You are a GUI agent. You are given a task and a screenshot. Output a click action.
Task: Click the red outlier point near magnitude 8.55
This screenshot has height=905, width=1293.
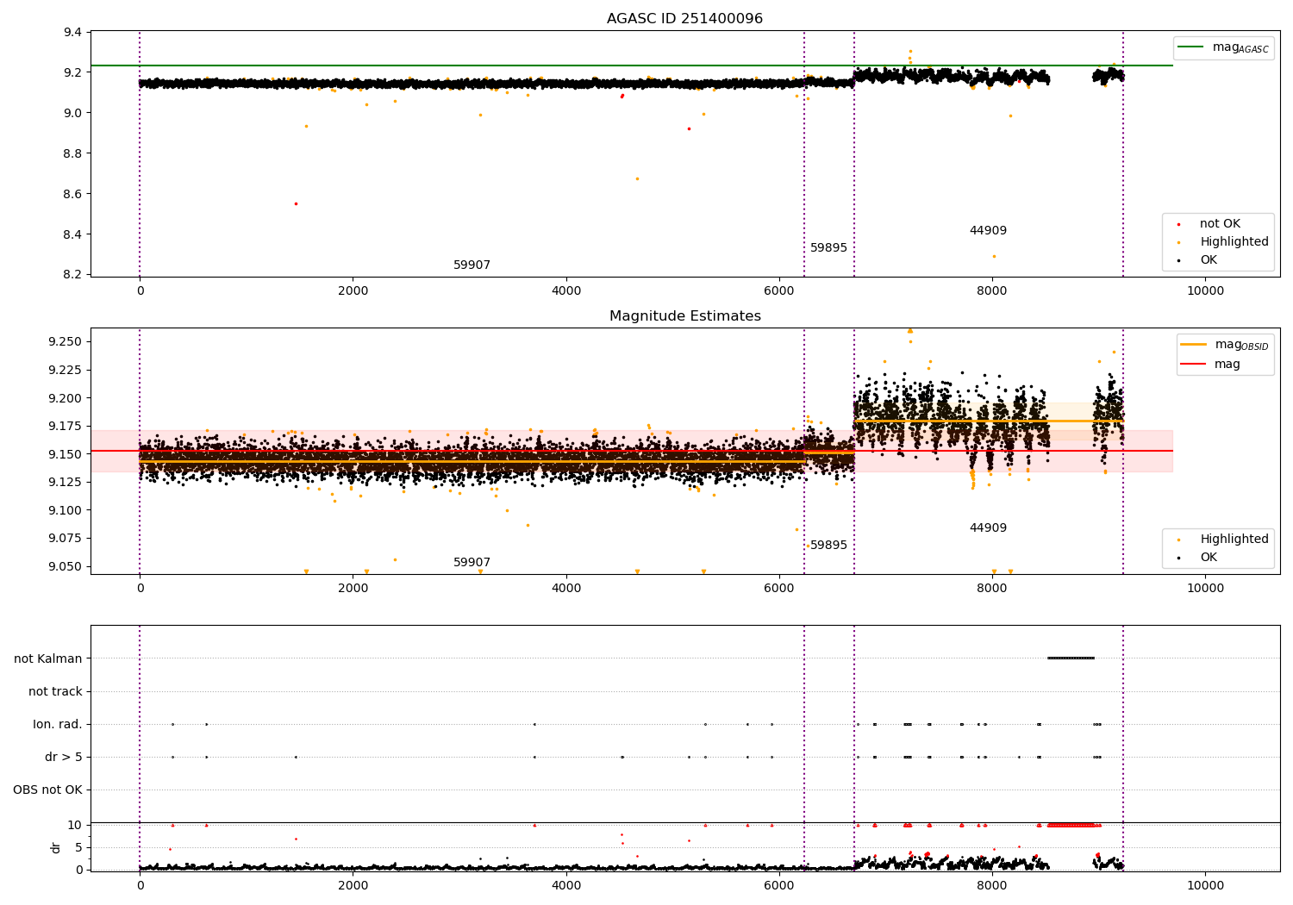(x=296, y=204)
